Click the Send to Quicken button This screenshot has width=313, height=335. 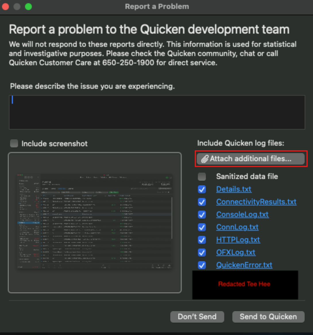(268, 317)
